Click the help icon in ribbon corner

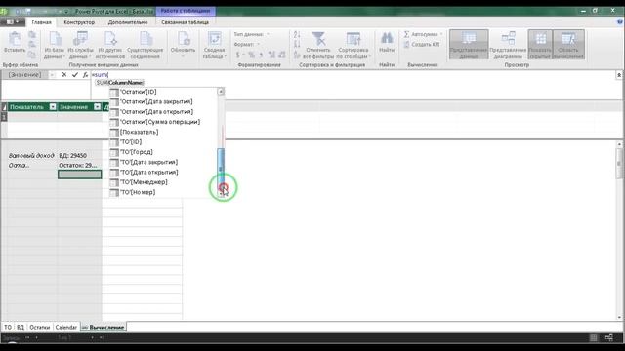point(620,22)
